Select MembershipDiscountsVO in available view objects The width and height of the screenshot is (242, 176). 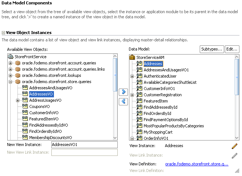[51, 138]
